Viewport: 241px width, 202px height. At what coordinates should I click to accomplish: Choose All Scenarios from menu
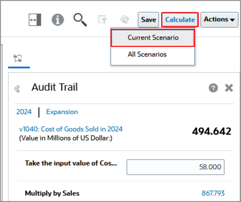click(x=147, y=55)
